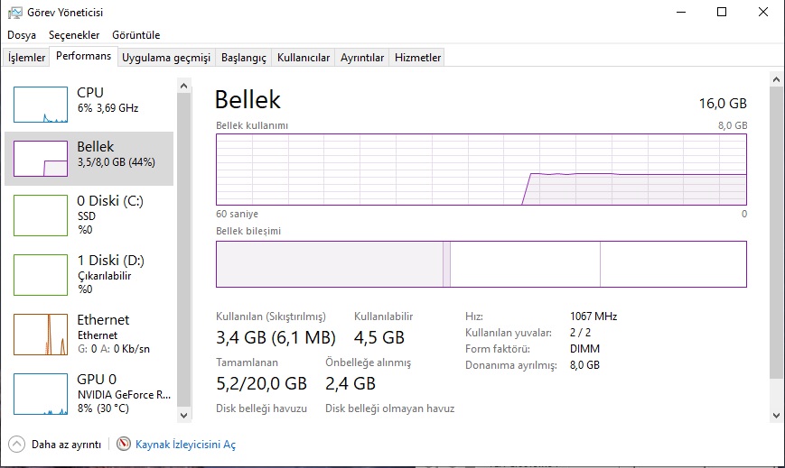Open the Dosya menu
The image size is (785, 468).
(x=22, y=35)
